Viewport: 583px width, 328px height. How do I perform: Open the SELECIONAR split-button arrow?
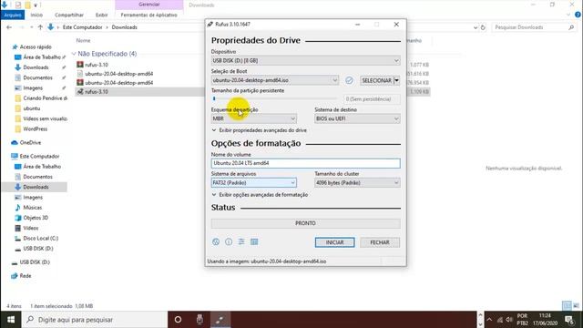coord(397,80)
